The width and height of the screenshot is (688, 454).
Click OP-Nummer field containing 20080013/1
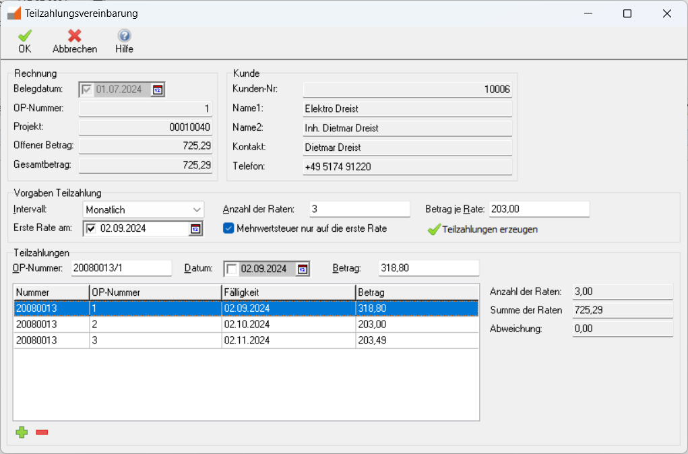(121, 268)
